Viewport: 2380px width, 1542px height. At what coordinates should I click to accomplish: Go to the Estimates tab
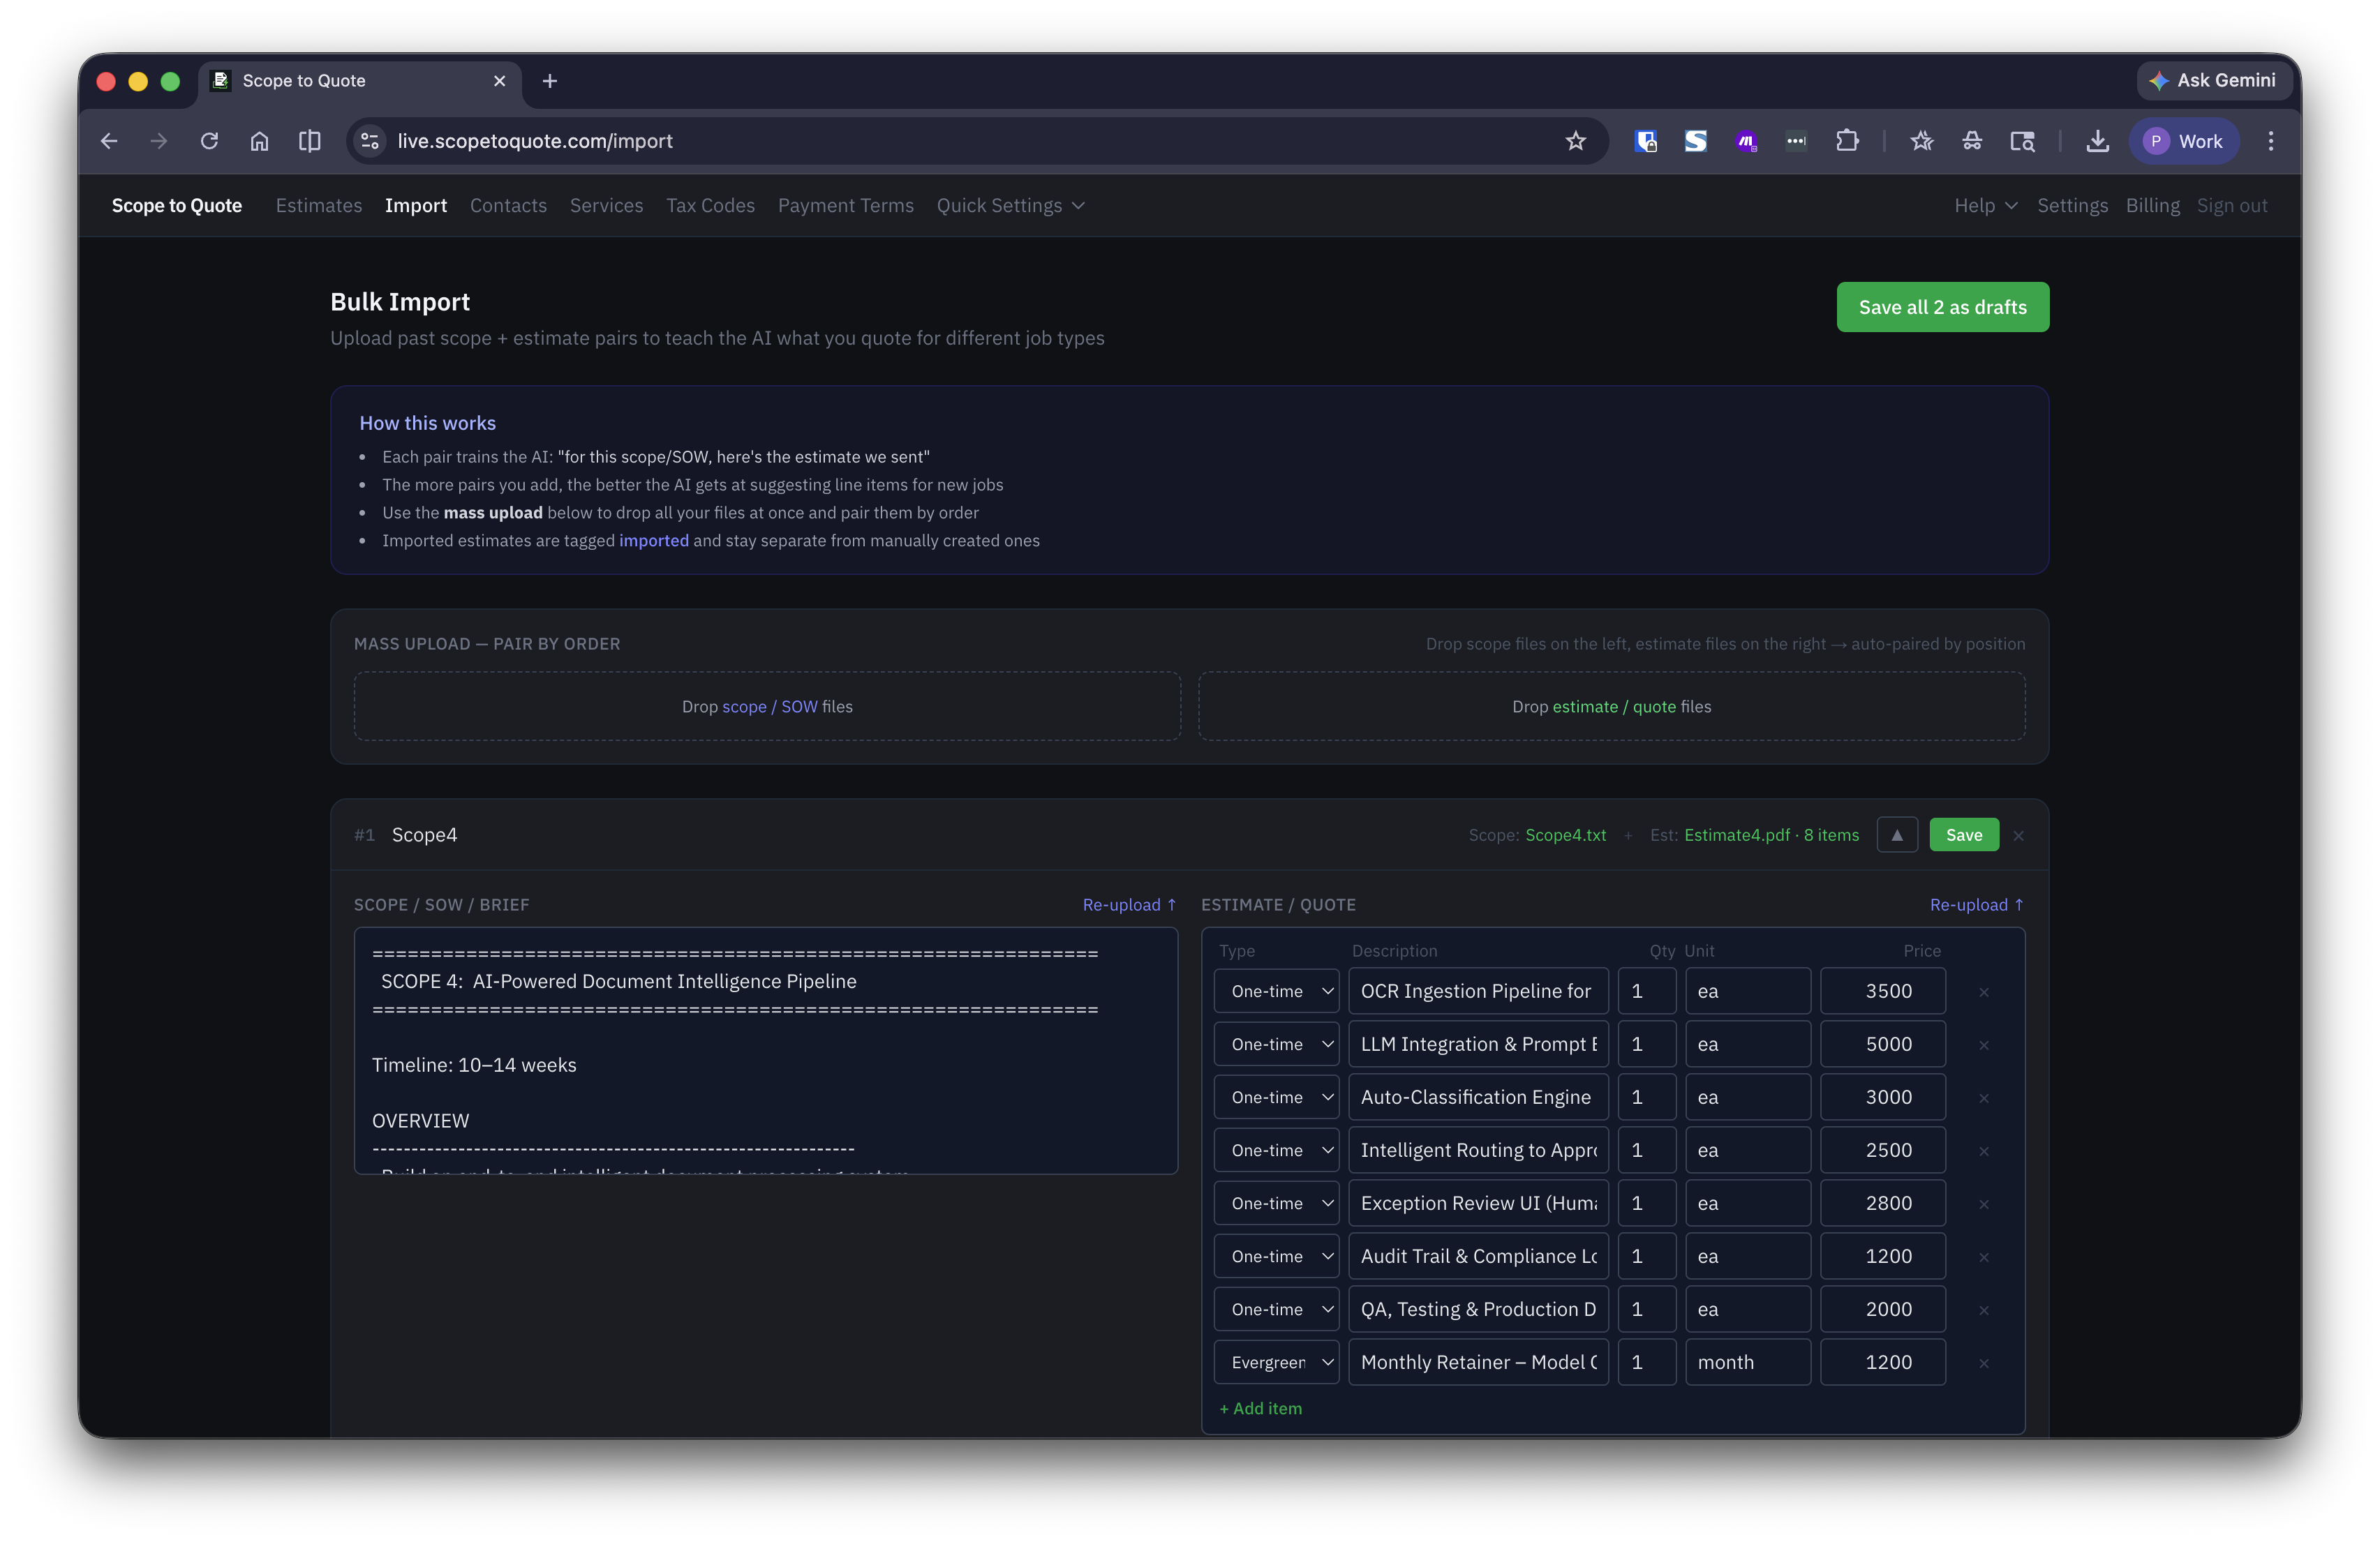click(319, 205)
